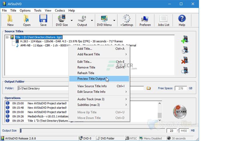Click the Operations log scroll up arrow
Image resolution: width=244 pixels, height=141 pixels.
pyautogui.click(x=160, y=103)
